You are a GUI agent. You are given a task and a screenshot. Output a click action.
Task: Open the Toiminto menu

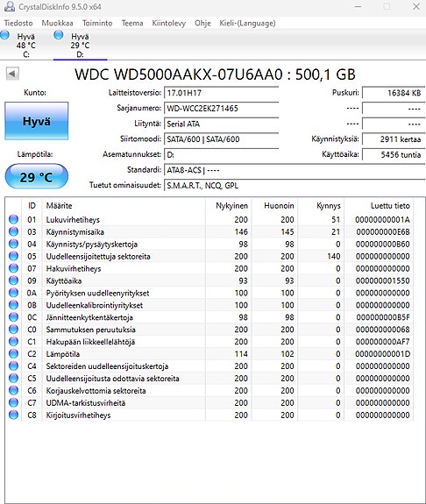click(97, 23)
